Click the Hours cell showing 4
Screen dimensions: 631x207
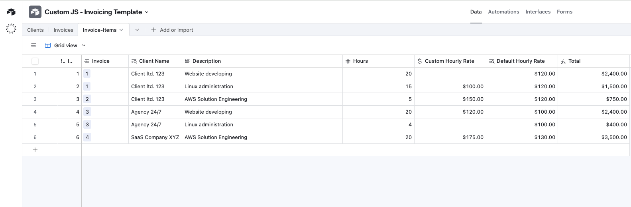point(378,124)
